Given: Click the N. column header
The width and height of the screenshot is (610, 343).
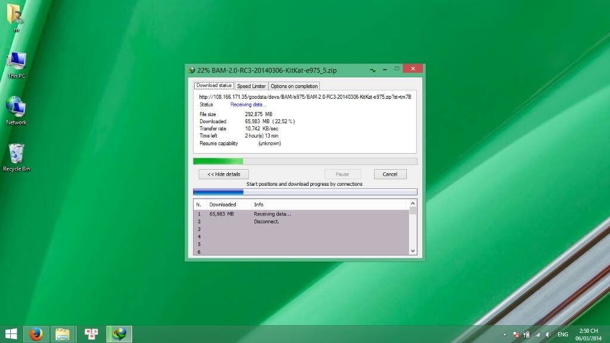Looking at the screenshot, I should coord(200,205).
